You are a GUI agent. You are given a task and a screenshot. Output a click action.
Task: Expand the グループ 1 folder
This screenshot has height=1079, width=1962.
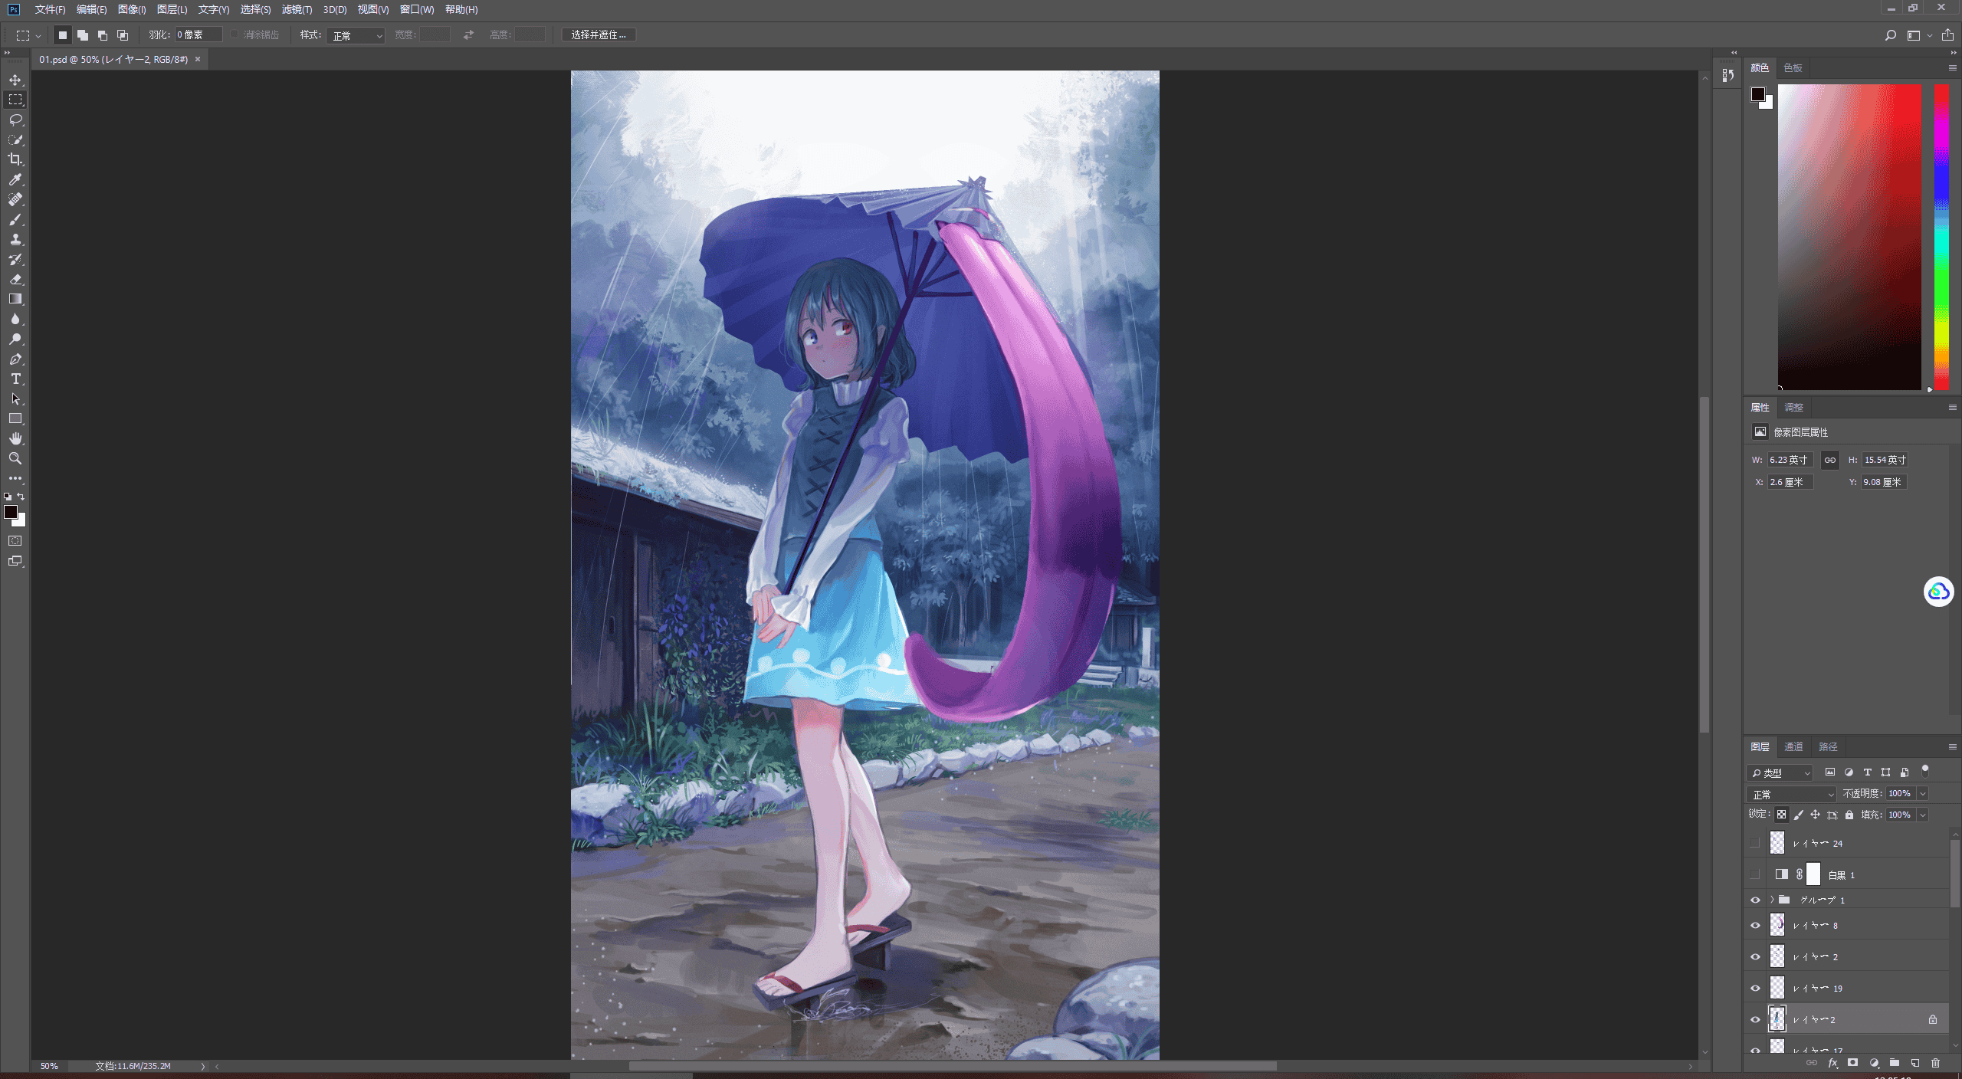click(x=1772, y=900)
